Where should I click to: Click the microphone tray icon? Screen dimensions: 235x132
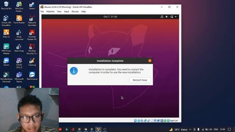198,129
